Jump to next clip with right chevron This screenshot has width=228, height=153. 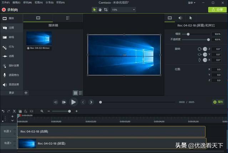pyautogui.click(x=91, y=102)
